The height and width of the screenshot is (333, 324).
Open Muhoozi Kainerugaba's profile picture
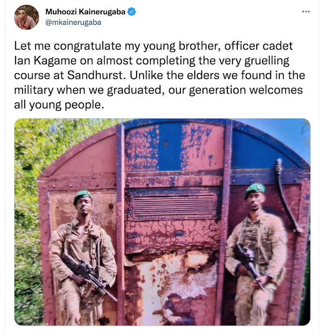(x=26, y=17)
